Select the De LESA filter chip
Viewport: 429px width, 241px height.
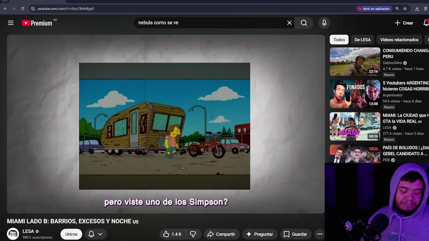coord(363,39)
